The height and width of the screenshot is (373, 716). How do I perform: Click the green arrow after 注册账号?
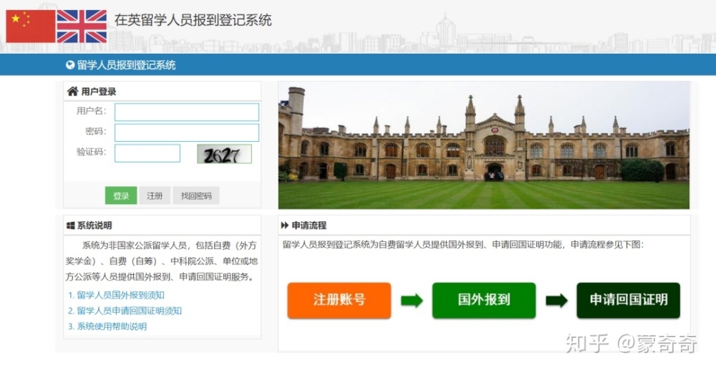tap(412, 301)
